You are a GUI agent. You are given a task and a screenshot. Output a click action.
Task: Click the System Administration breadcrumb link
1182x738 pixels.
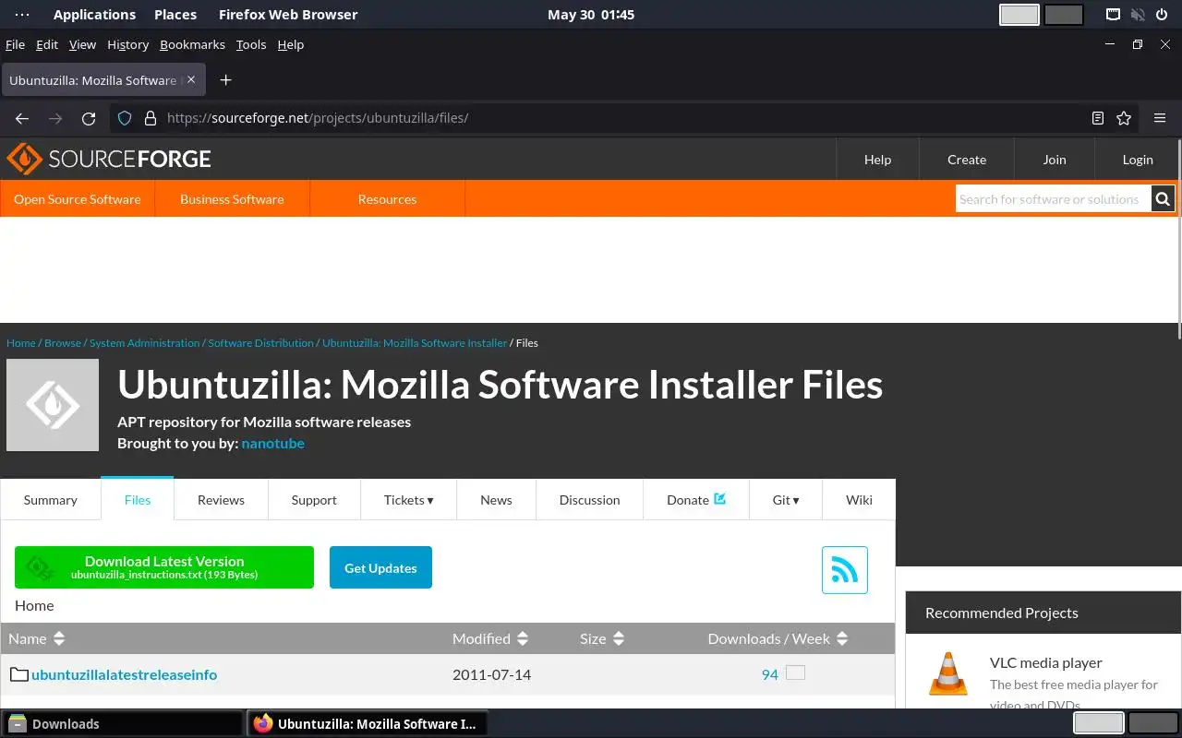(x=145, y=342)
